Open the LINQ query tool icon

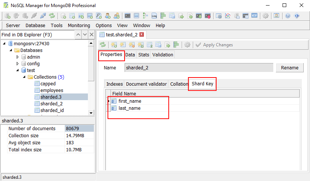click(x=154, y=16)
